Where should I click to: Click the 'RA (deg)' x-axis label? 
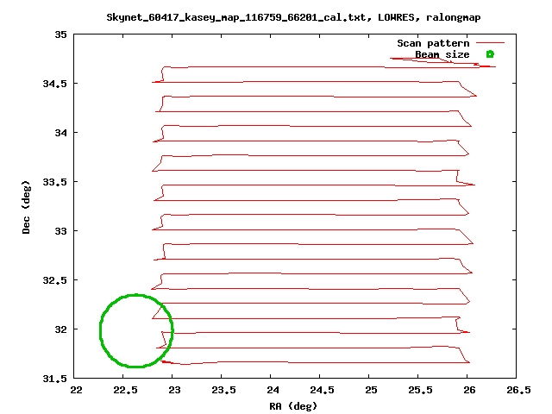(x=293, y=406)
